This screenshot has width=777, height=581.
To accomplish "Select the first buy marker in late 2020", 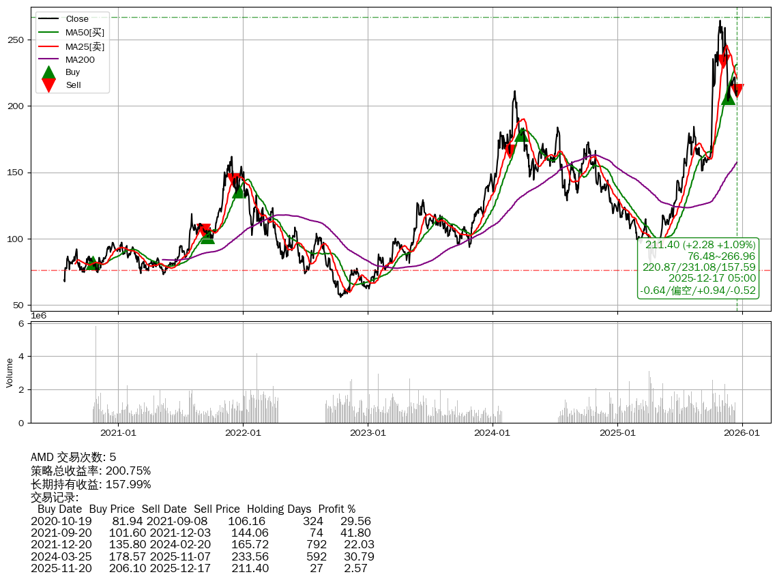I will (x=93, y=263).
